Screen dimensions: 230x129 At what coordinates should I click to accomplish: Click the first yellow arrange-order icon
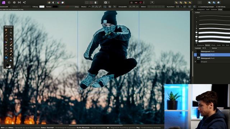176,3
